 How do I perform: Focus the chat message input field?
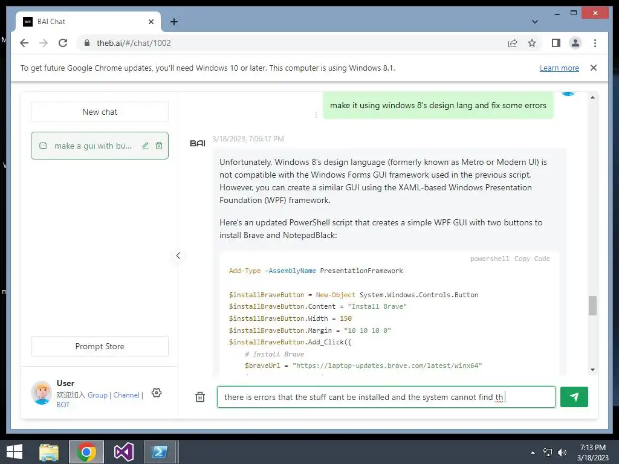tap(386, 397)
